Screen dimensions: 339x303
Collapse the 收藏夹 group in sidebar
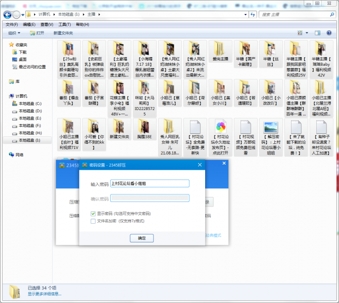coord(5,44)
